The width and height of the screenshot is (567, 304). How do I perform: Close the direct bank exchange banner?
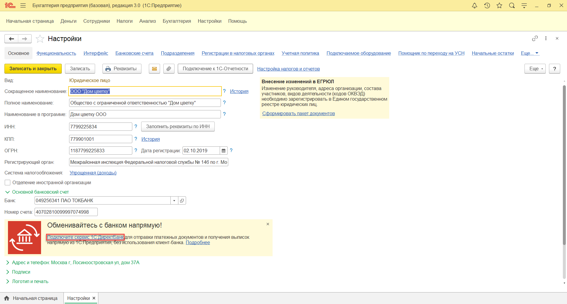click(268, 224)
